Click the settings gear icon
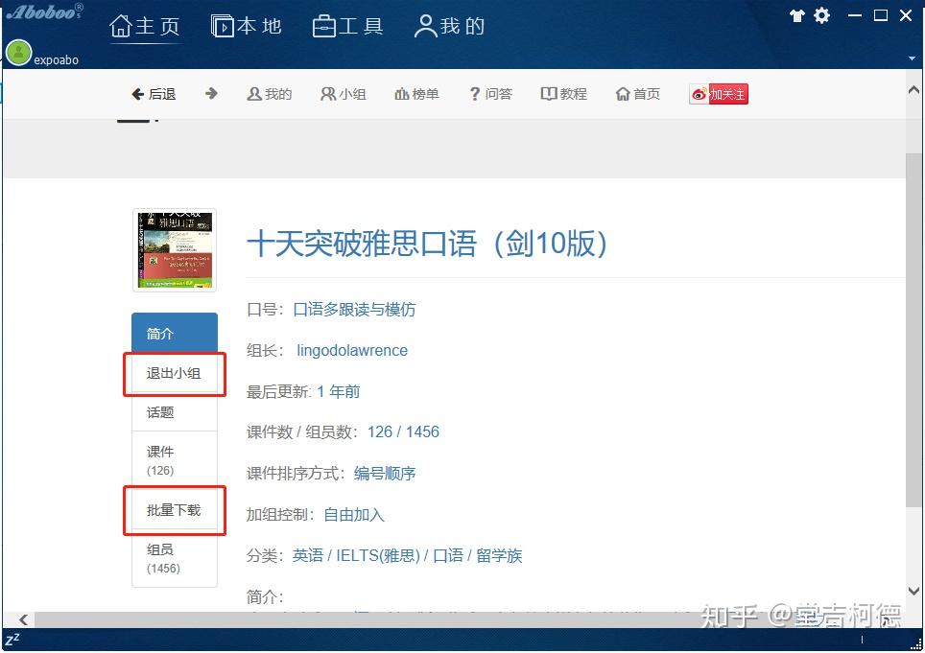This screenshot has width=925, height=653. (x=822, y=15)
